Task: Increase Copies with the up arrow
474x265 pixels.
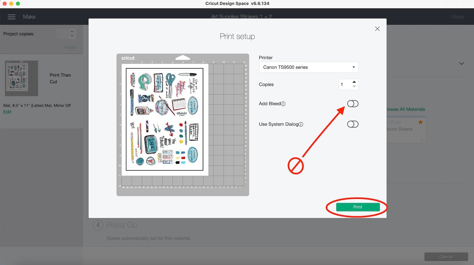Action: pyautogui.click(x=354, y=82)
